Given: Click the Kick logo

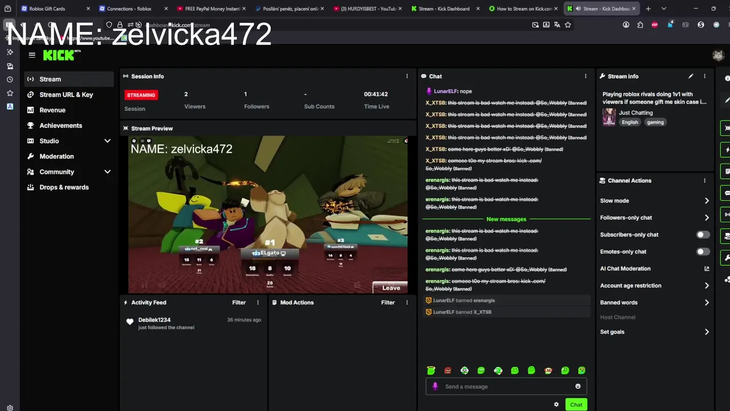Looking at the screenshot, I should tap(62, 55).
